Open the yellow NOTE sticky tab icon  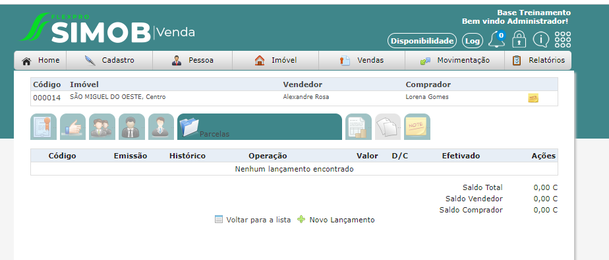pyautogui.click(x=417, y=127)
